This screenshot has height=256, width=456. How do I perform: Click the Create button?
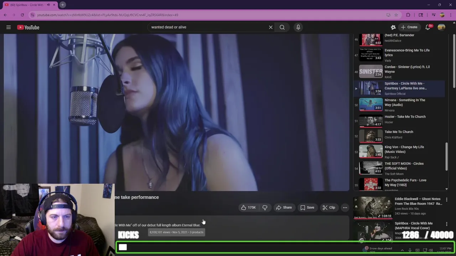click(409, 27)
